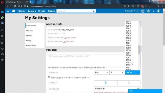Open Roblox hamburger navigation menu

(x=8, y=11)
